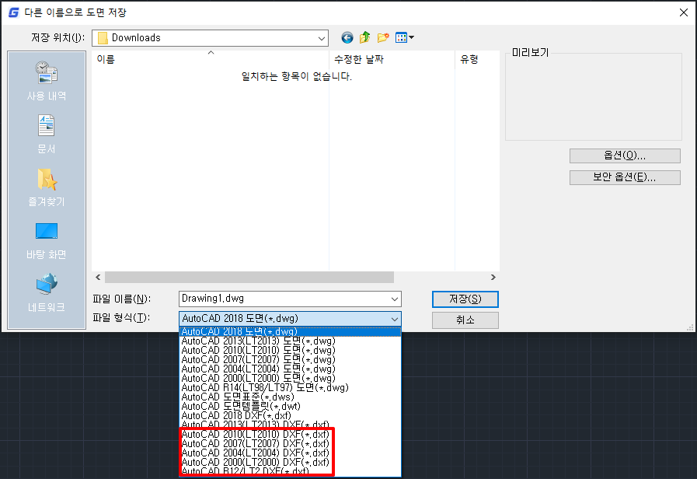Open the 옵션(O)... options dialog
697x479 pixels.
625,156
